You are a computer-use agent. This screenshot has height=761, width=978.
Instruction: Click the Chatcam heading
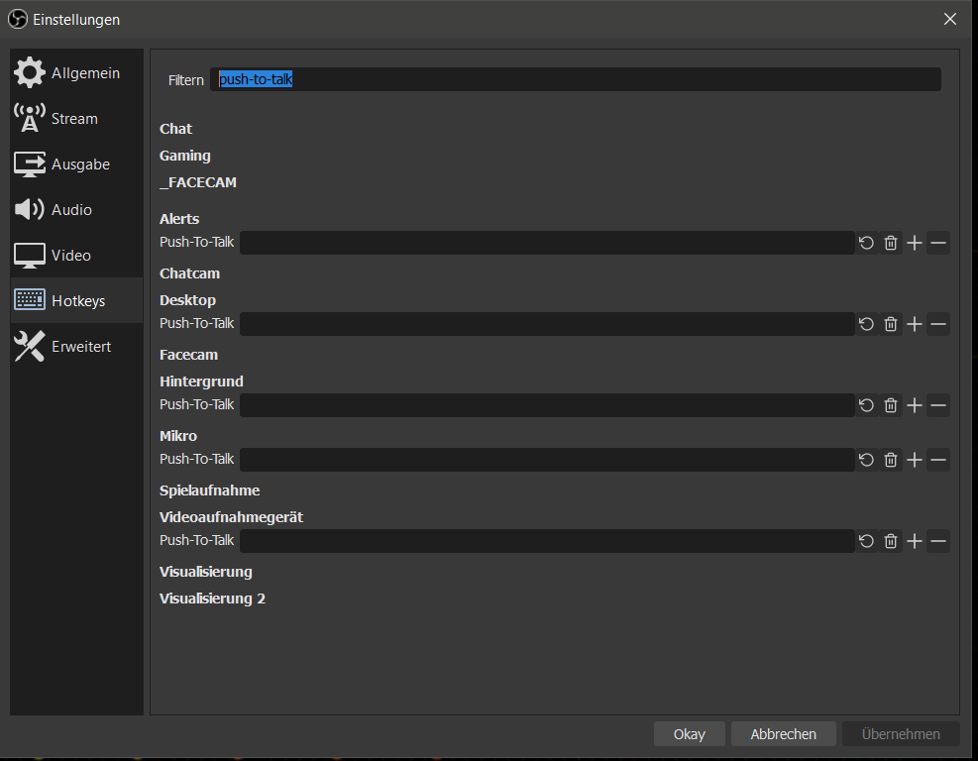(189, 273)
